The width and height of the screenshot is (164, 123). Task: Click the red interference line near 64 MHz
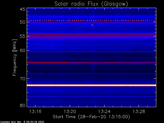pyautogui.click(x=91, y=63)
